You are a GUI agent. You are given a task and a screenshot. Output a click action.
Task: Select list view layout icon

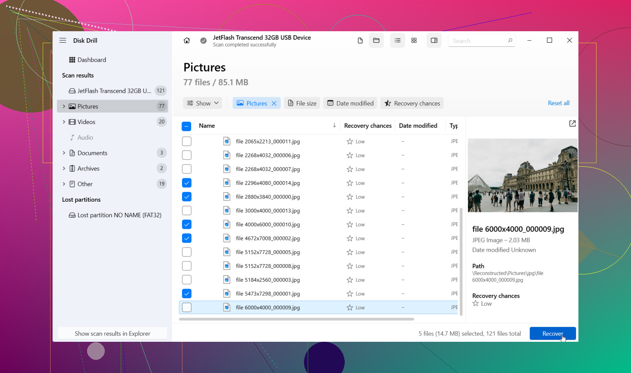click(398, 40)
